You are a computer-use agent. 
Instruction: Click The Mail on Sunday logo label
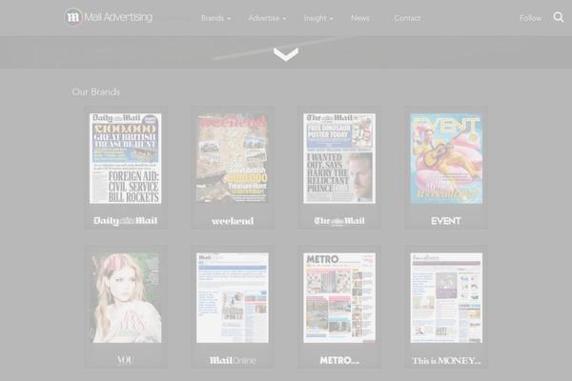pos(339,221)
